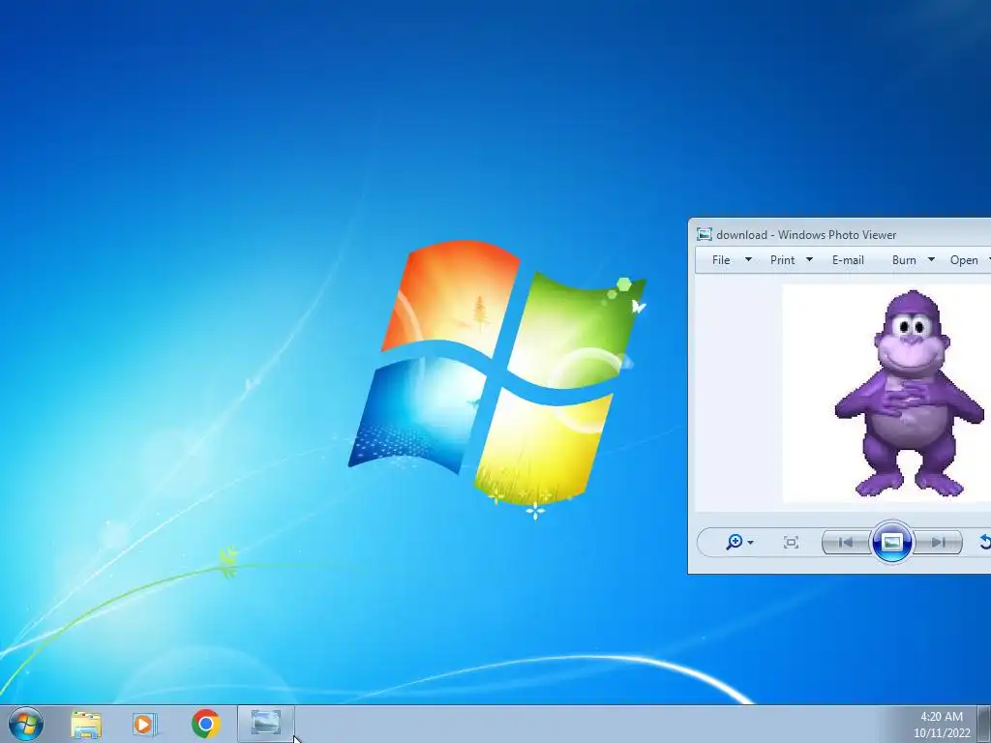Screen dimensions: 991x743
Task: Click the taskbar clock showing 4:20 AM
Action: point(941,717)
